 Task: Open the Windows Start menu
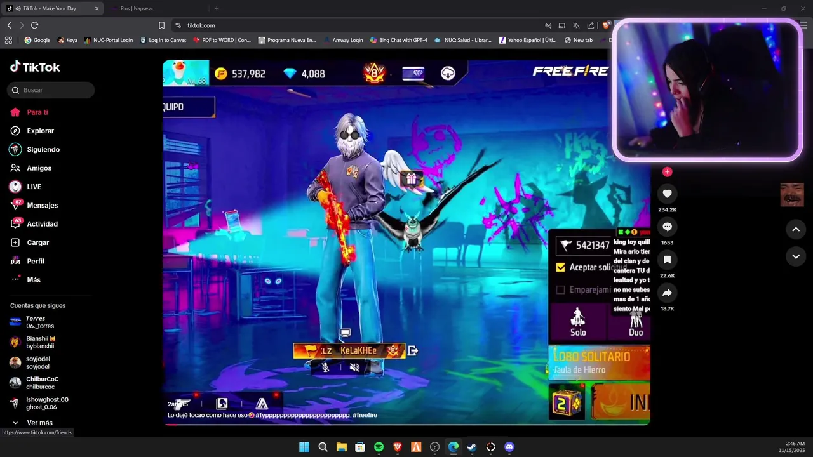304,447
